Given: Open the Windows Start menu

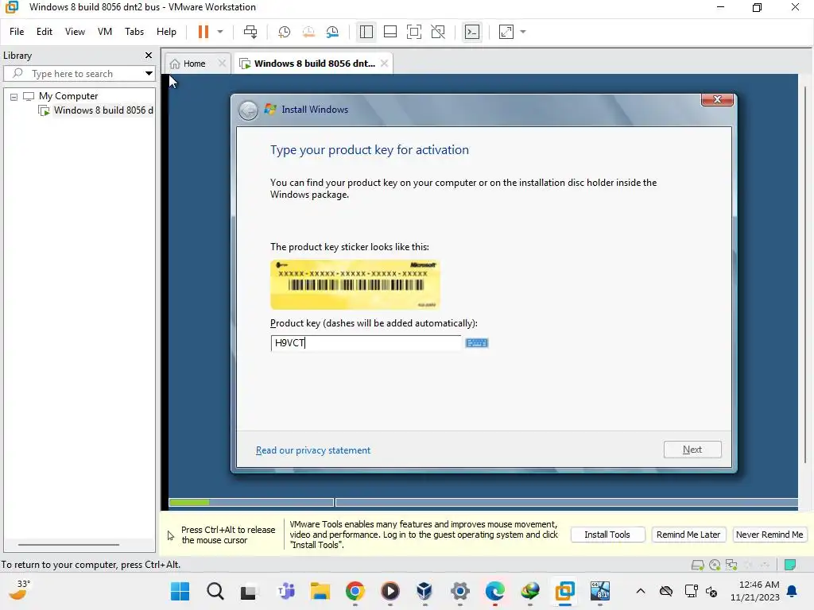Looking at the screenshot, I should pyautogui.click(x=180, y=591).
